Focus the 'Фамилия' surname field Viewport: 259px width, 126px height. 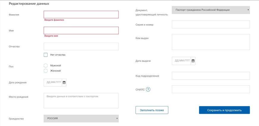coord(81,15)
